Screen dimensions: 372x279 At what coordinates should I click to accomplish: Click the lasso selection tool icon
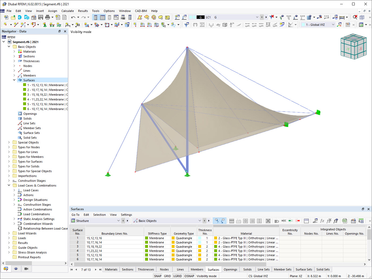click(x=160, y=17)
